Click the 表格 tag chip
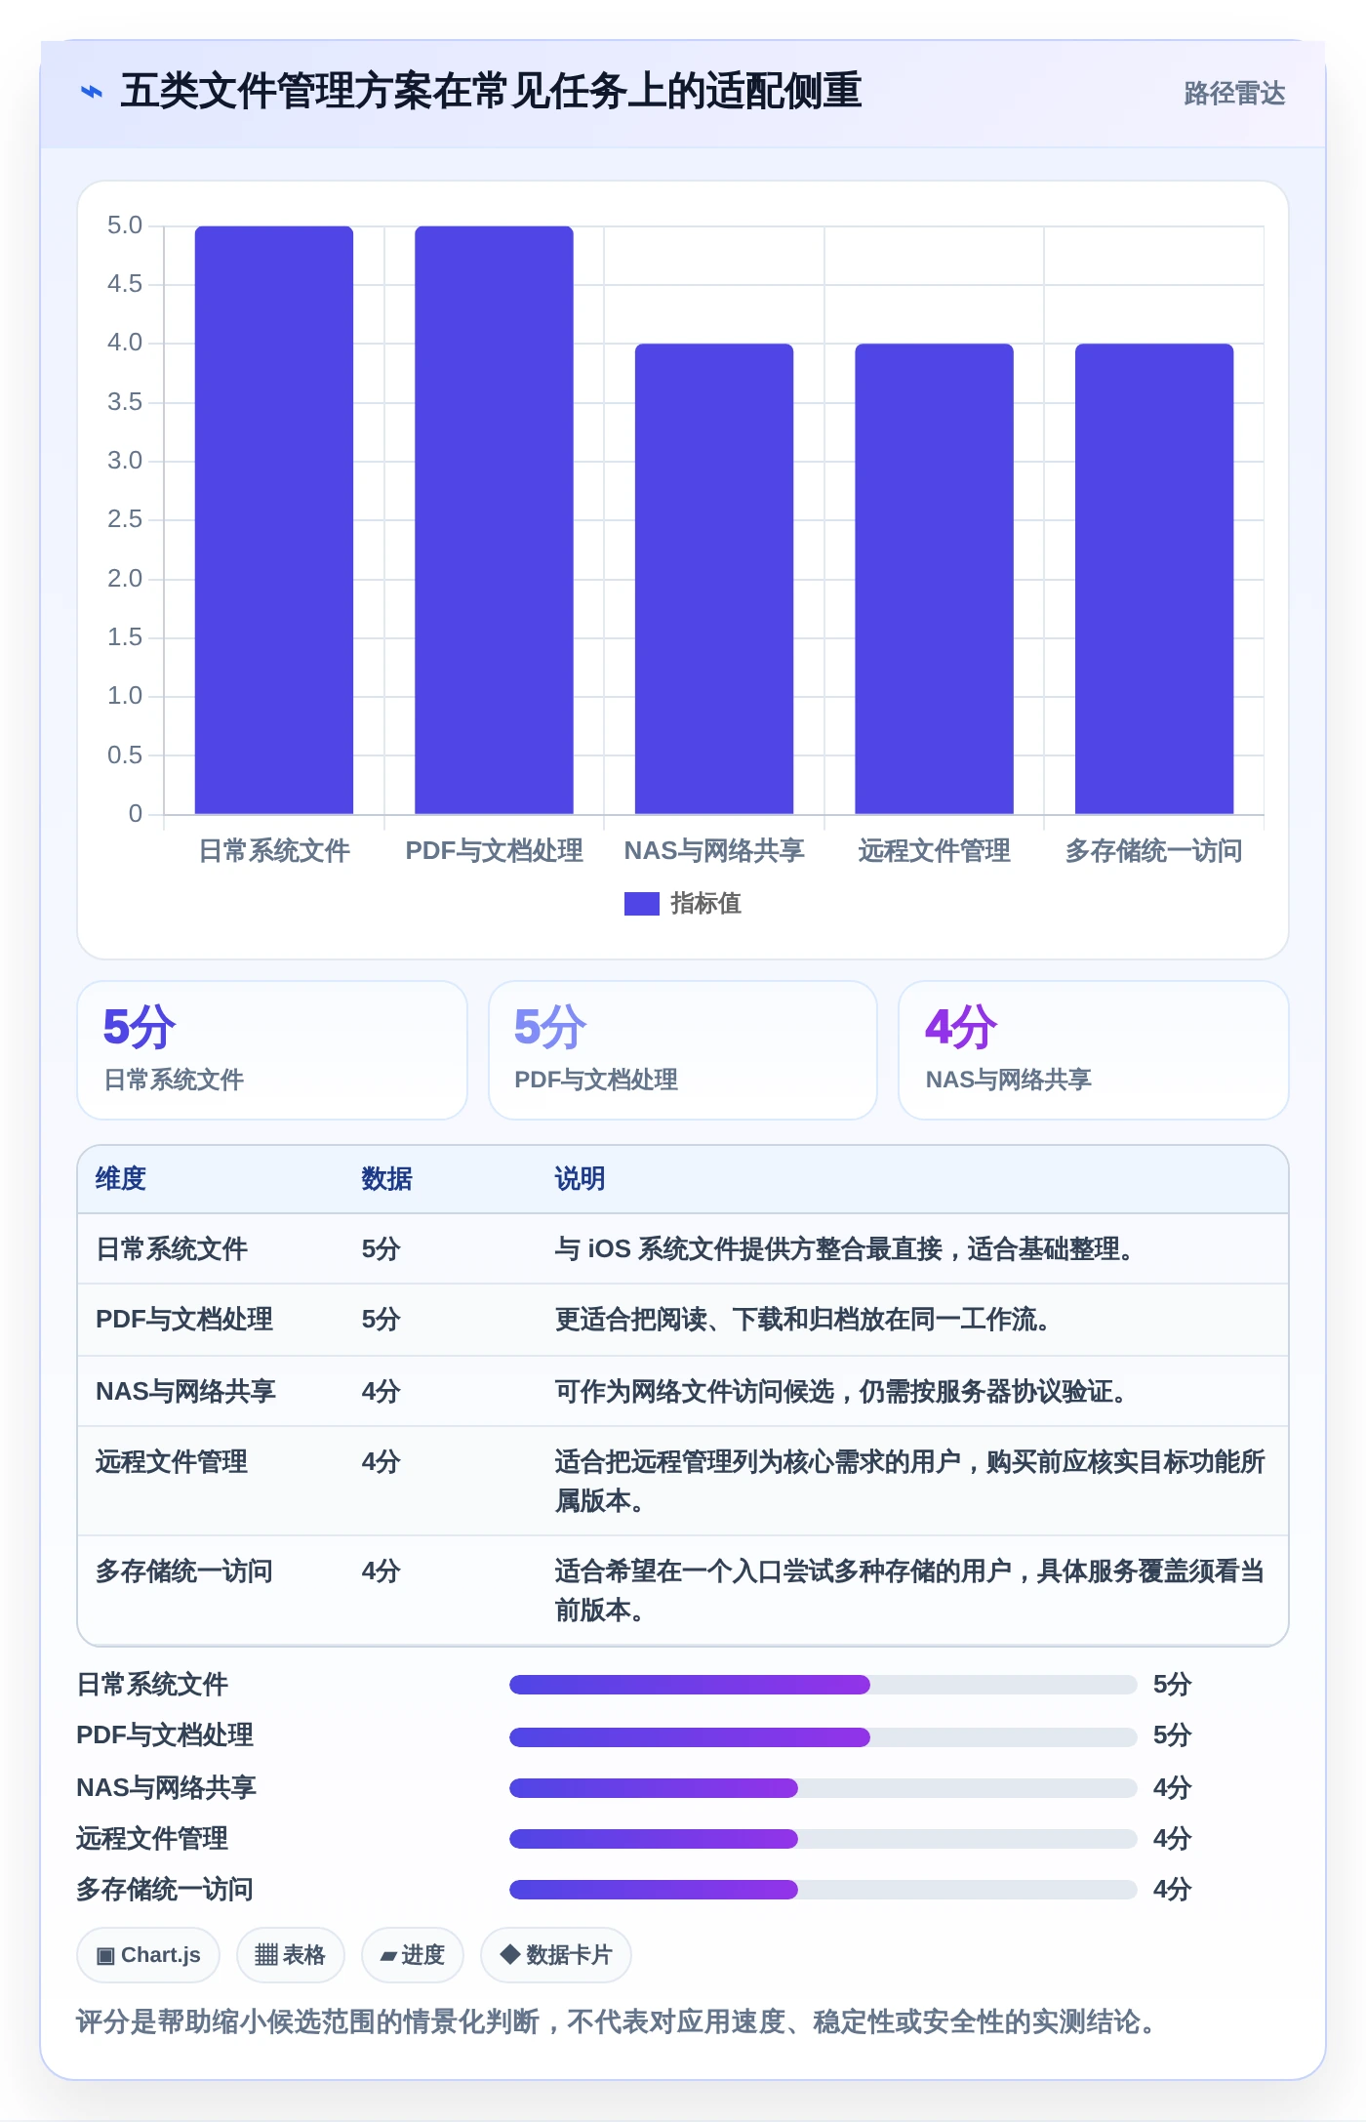Screen dimensions: 1366x2122 click(291, 1955)
